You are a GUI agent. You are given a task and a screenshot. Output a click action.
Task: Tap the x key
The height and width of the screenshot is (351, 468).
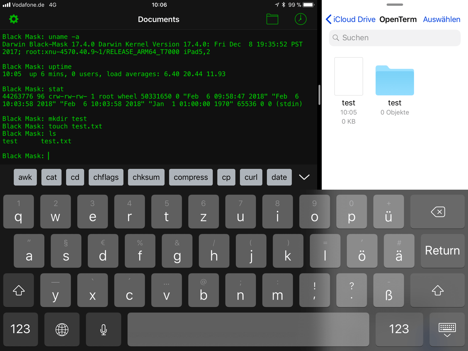pyautogui.click(x=93, y=290)
